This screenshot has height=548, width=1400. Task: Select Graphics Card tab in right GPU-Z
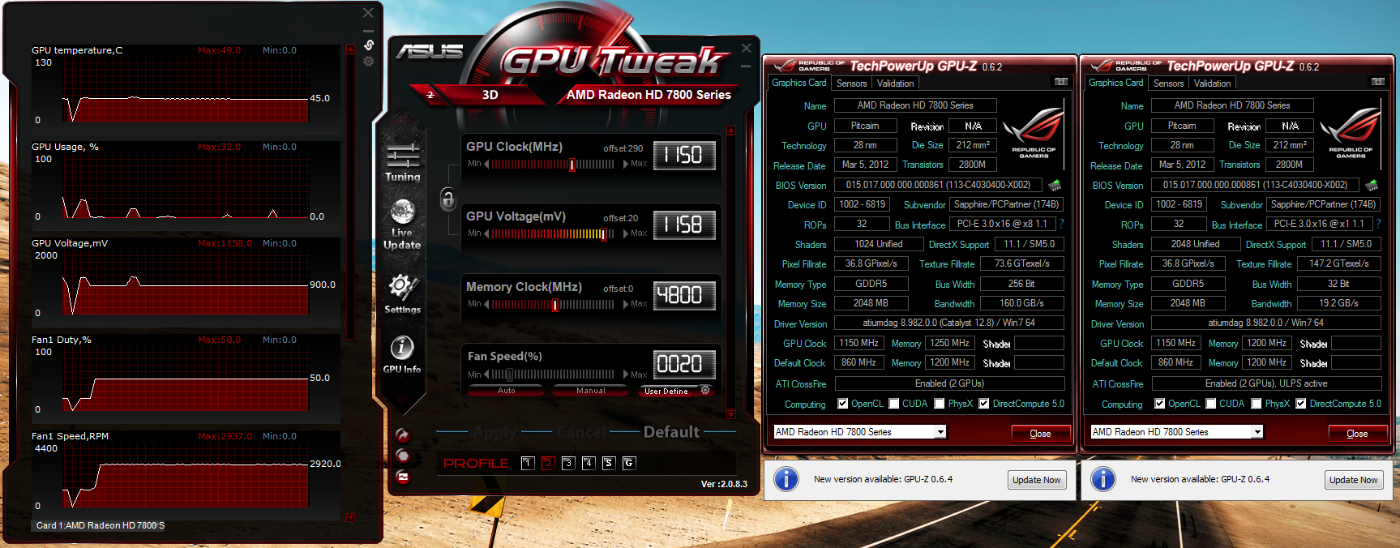pos(1115,83)
